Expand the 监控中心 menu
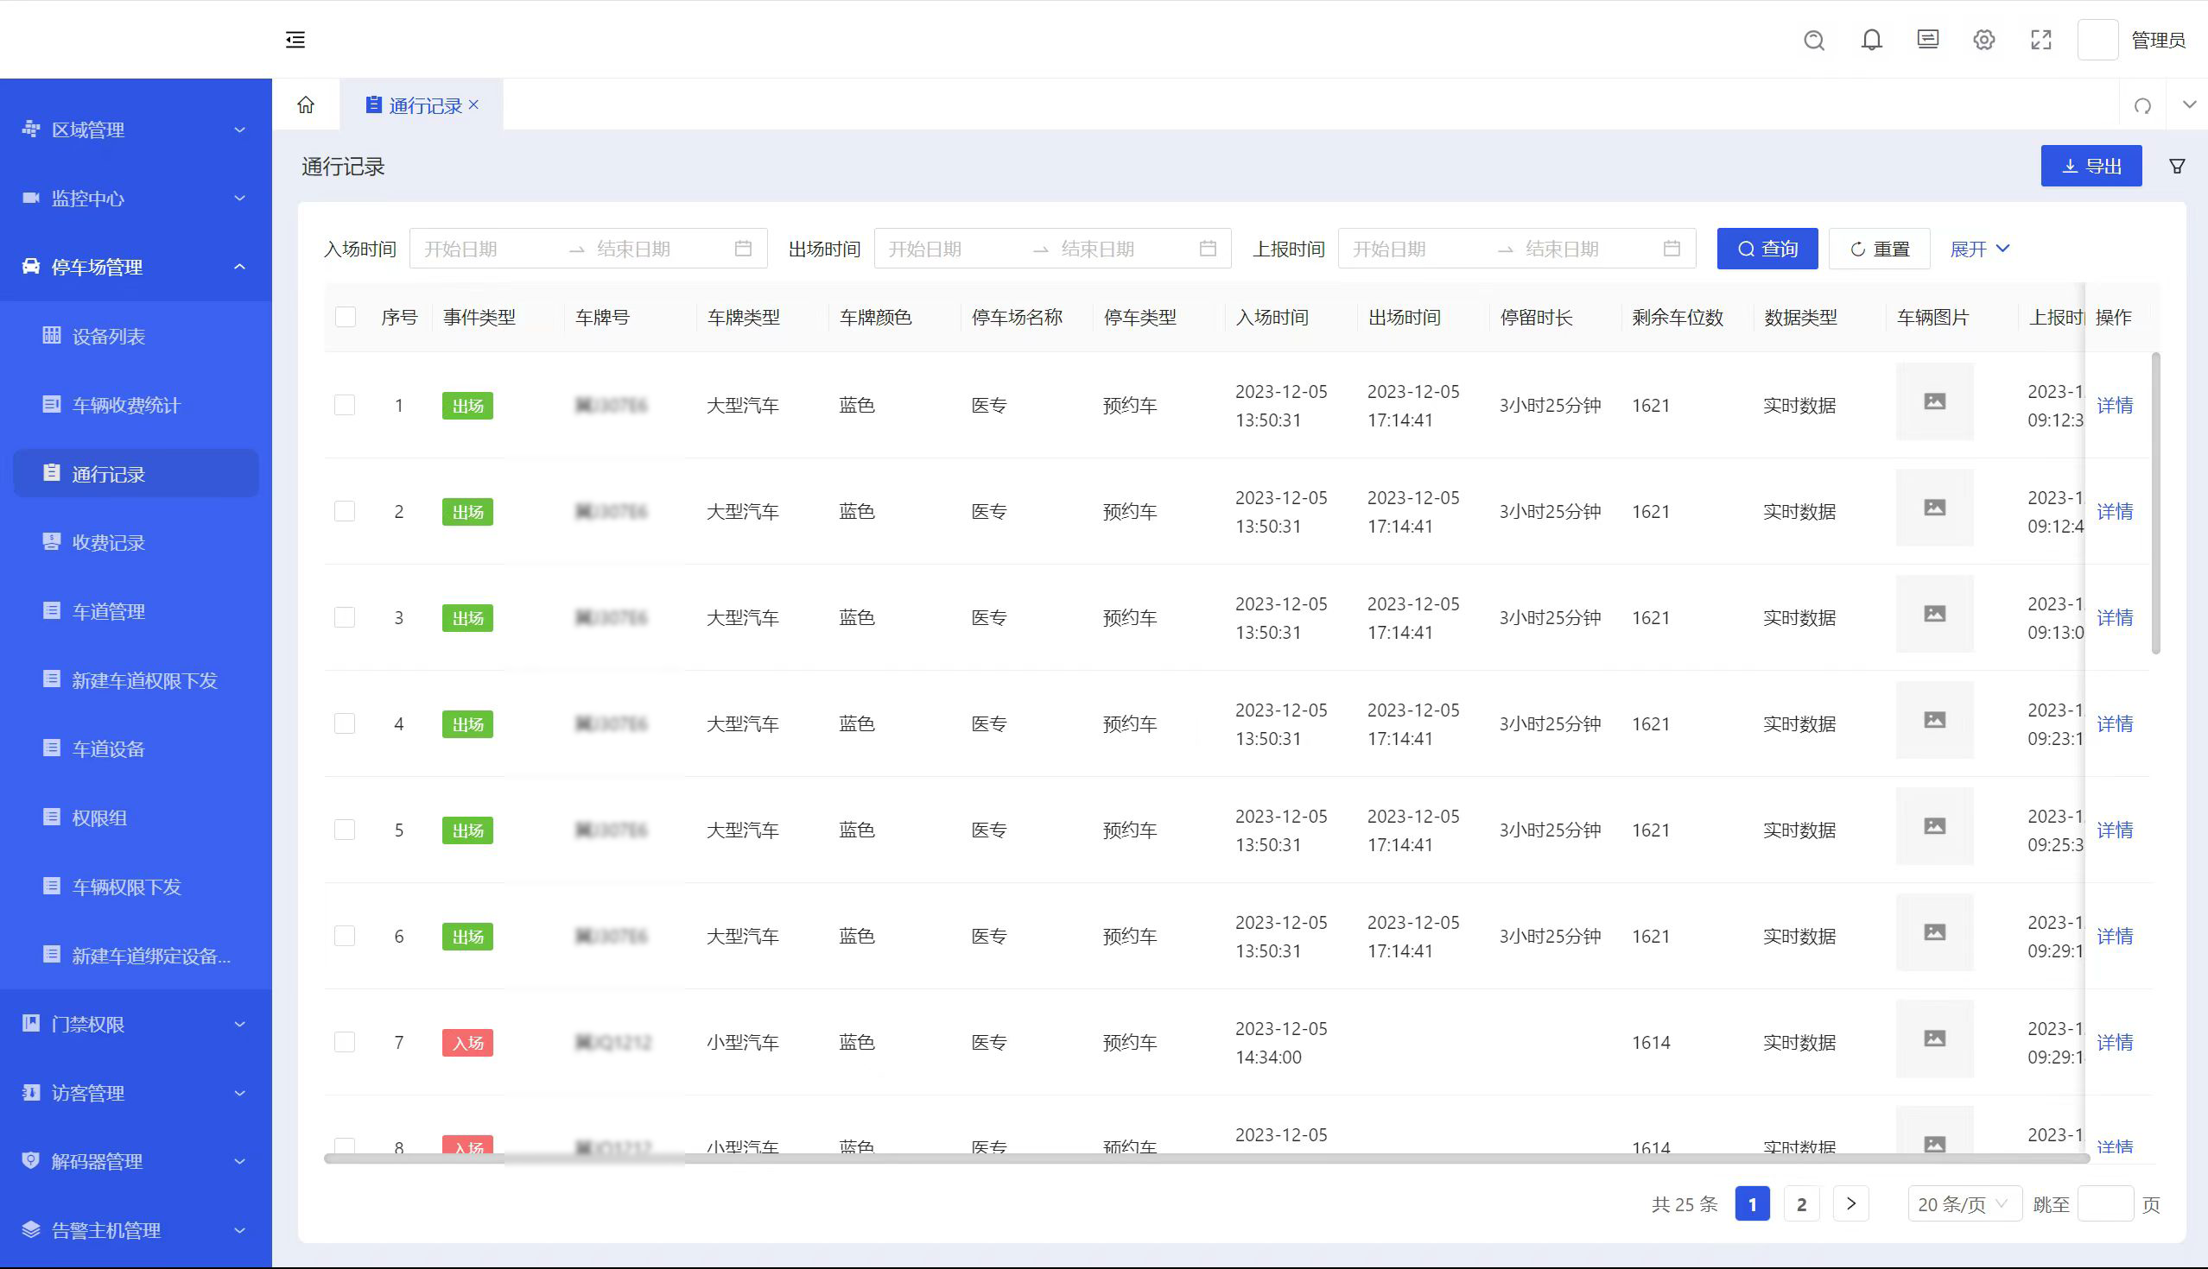 coord(136,198)
